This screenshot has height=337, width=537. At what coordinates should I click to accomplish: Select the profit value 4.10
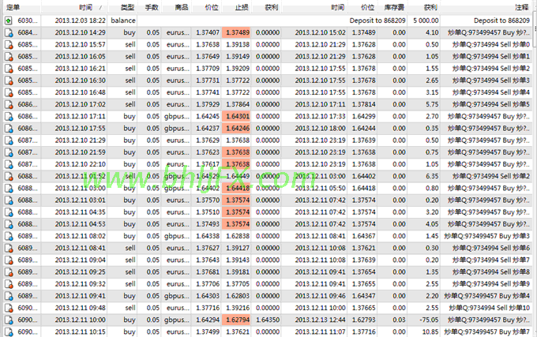point(432,32)
